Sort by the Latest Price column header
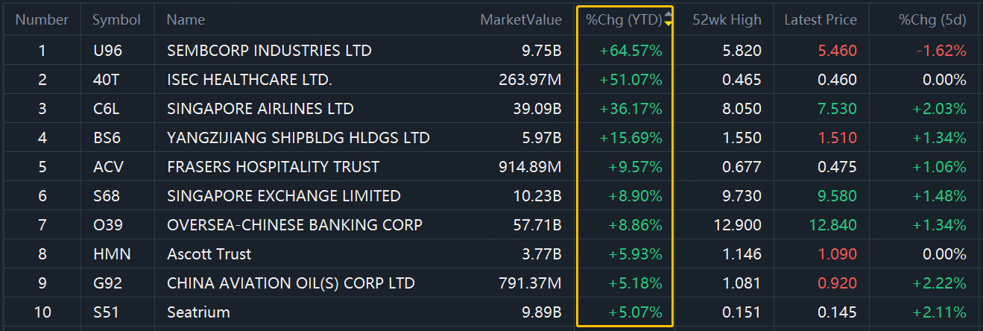983x331 pixels. tap(821, 20)
